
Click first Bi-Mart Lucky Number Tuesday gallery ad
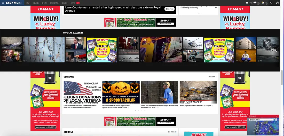click(x=102, y=50)
